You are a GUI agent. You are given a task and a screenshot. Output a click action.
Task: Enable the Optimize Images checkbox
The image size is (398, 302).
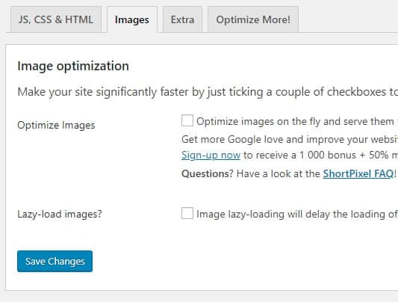187,120
